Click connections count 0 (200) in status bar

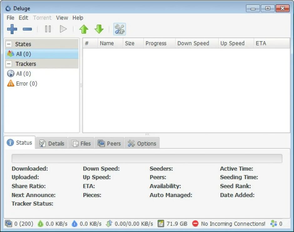click(x=24, y=224)
